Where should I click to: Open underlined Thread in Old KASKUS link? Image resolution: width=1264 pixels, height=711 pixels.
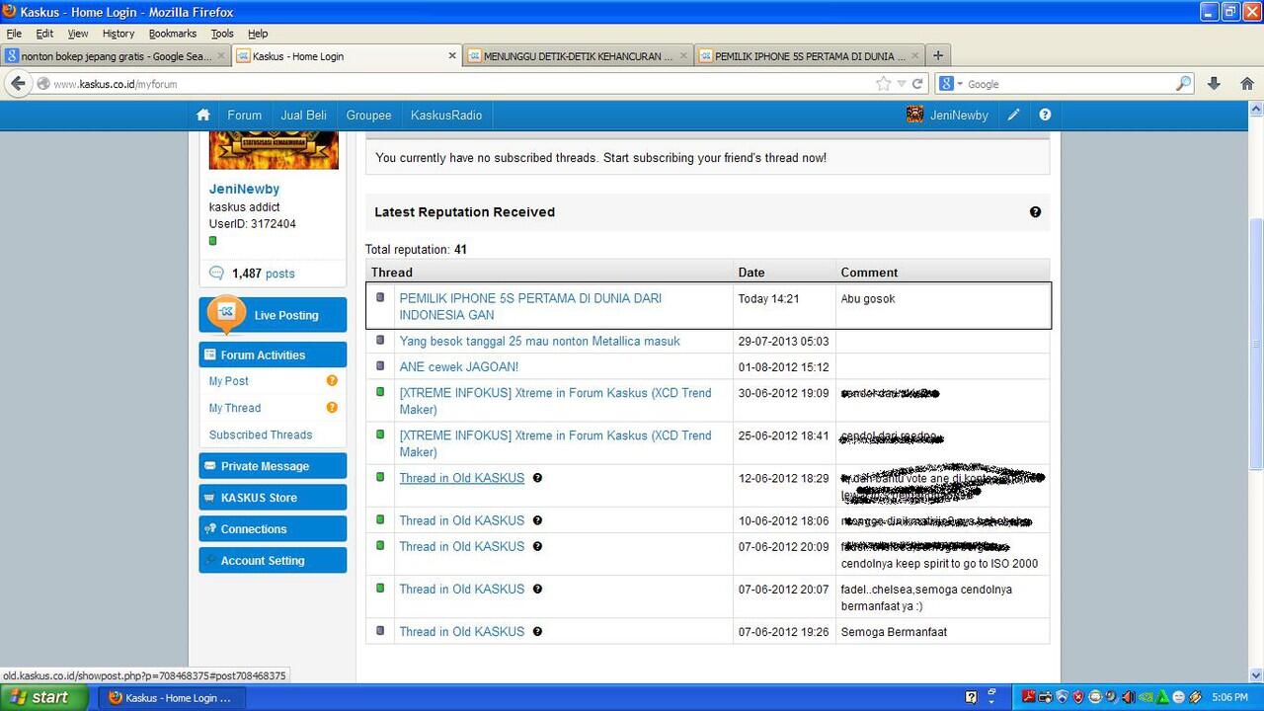coord(462,478)
